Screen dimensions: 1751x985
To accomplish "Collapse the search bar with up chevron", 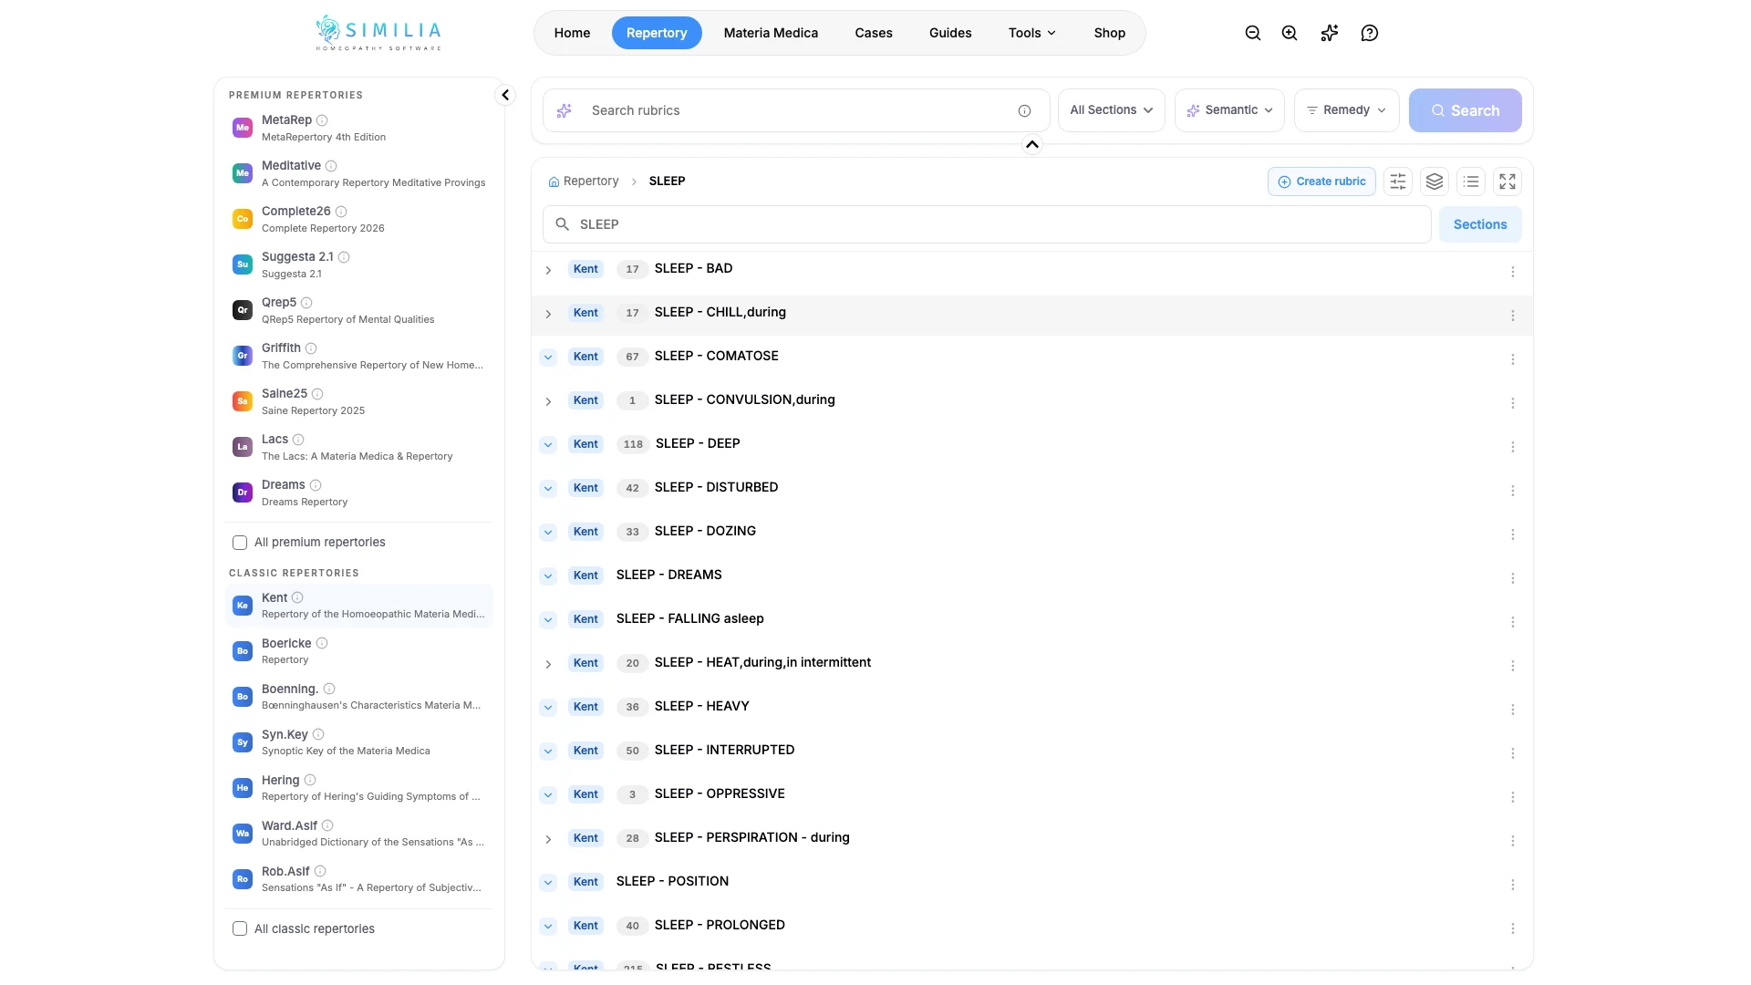I will (1032, 144).
